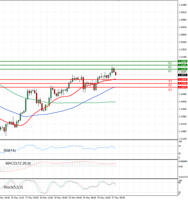Screen dimensions: 188x200
Task: Click the Stochastic 20 level label
Action: point(180,192)
